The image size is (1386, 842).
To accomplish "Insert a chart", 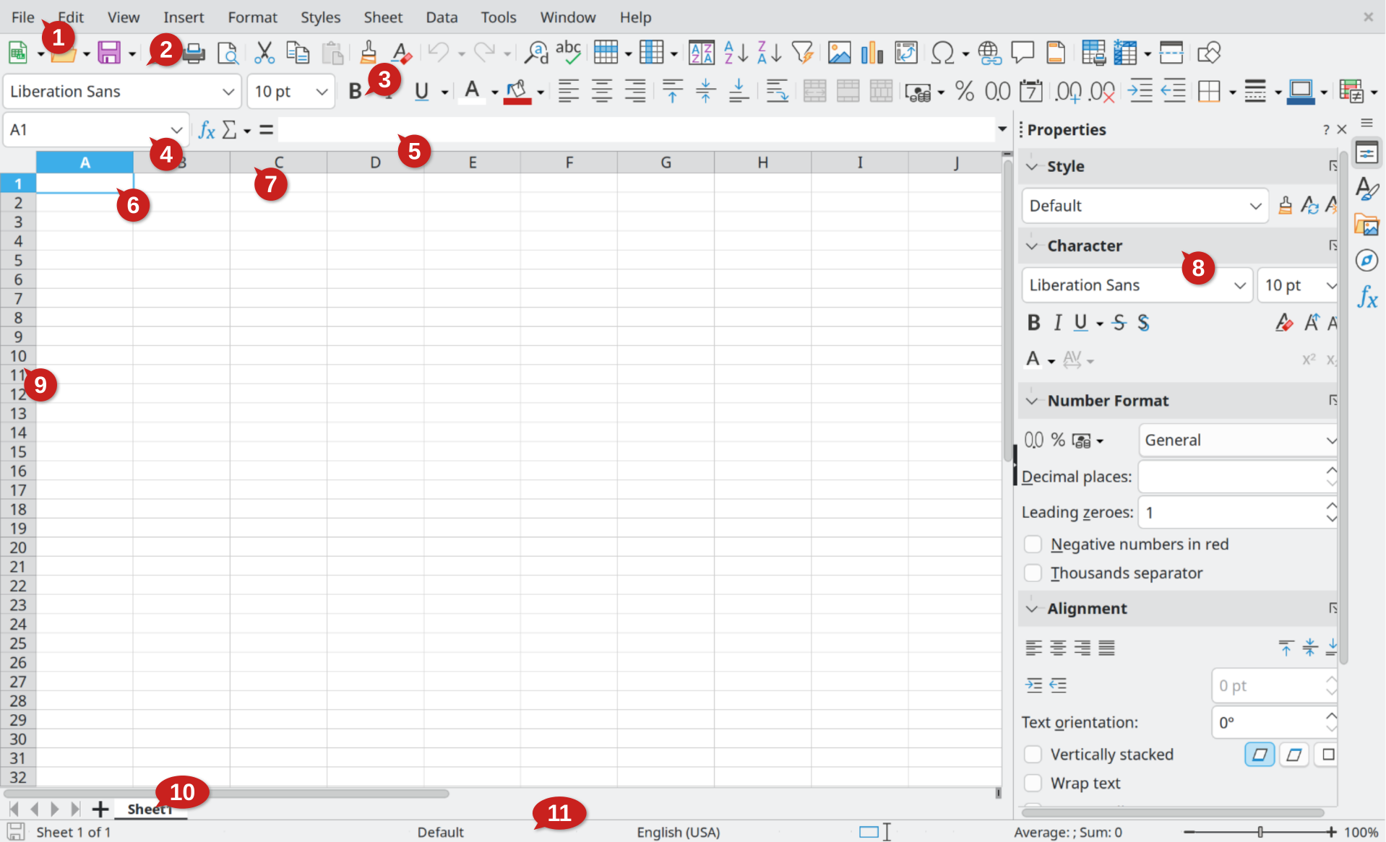I will click(871, 52).
